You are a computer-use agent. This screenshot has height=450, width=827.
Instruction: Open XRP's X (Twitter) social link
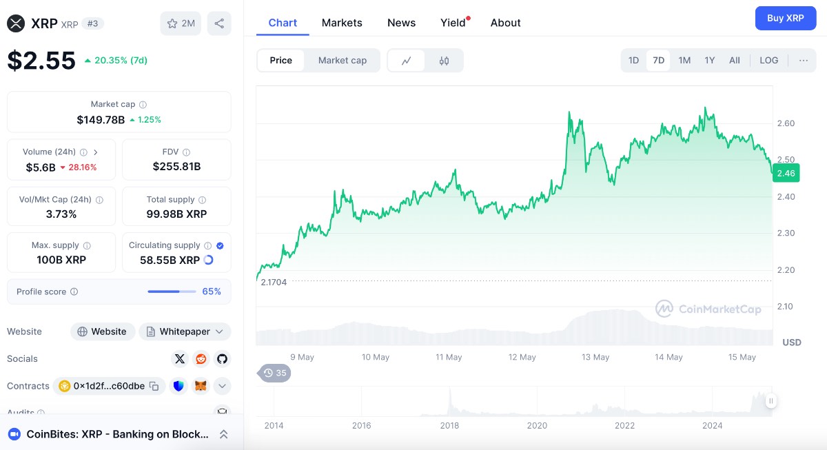point(180,358)
